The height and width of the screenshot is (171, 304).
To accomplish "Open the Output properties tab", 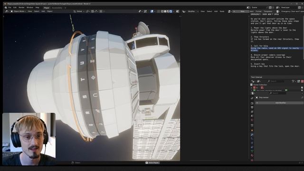I will tap(252, 107).
